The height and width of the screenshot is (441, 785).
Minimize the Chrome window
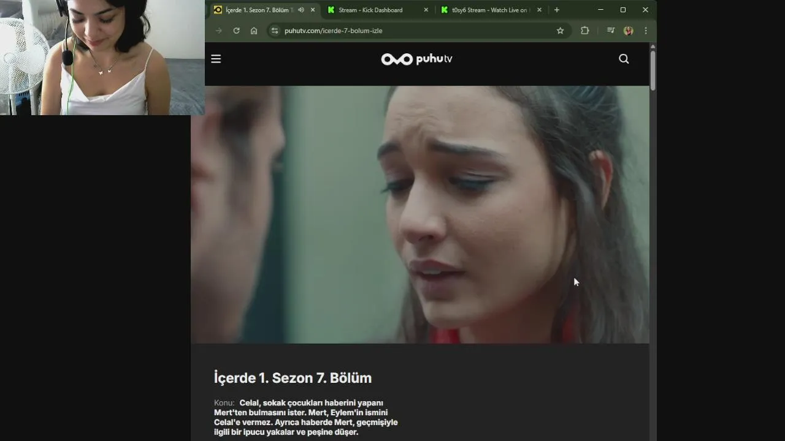pyautogui.click(x=600, y=10)
